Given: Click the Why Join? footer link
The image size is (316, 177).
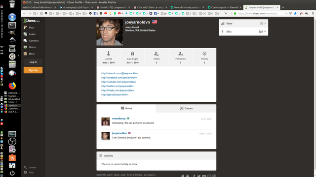Looking at the screenshot, I should [x=107, y=175].
